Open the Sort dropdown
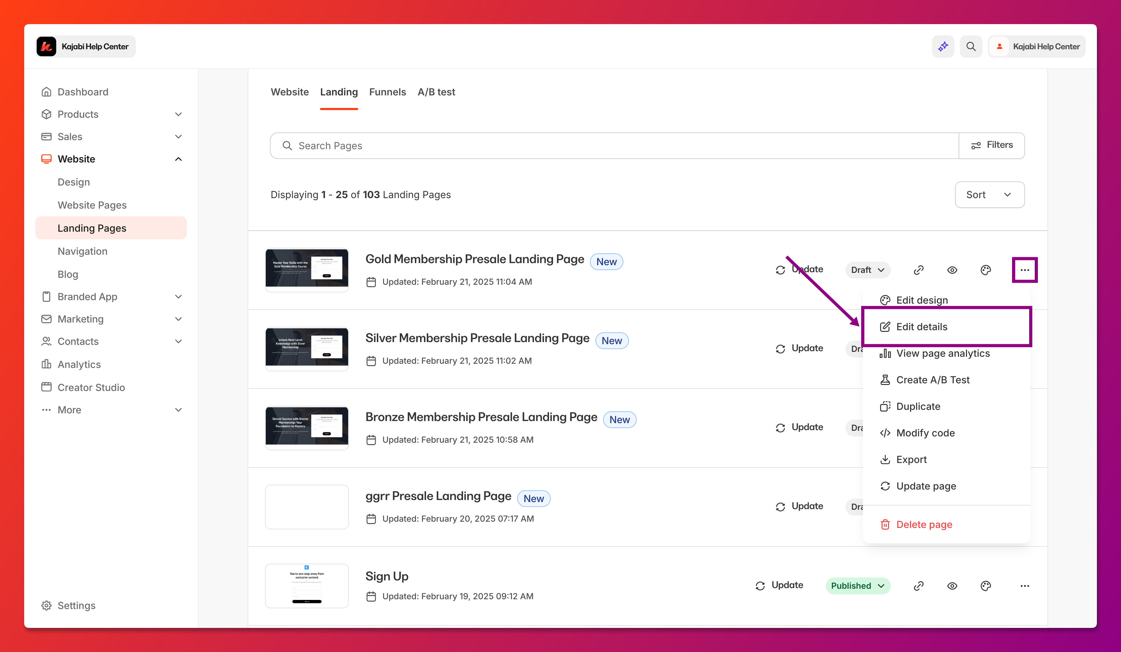The image size is (1121, 652). pyautogui.click(x=990, y=195)
